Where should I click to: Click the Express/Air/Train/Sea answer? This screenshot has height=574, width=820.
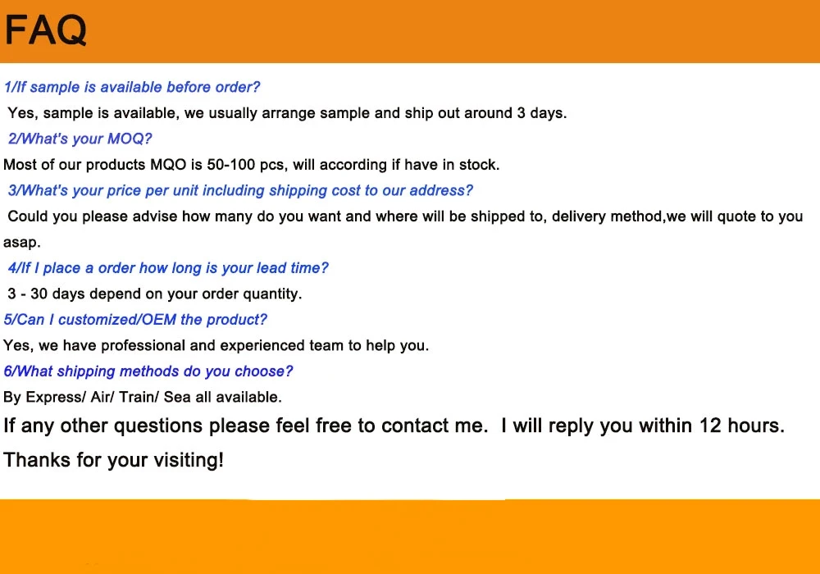click(x=143, y=397)
